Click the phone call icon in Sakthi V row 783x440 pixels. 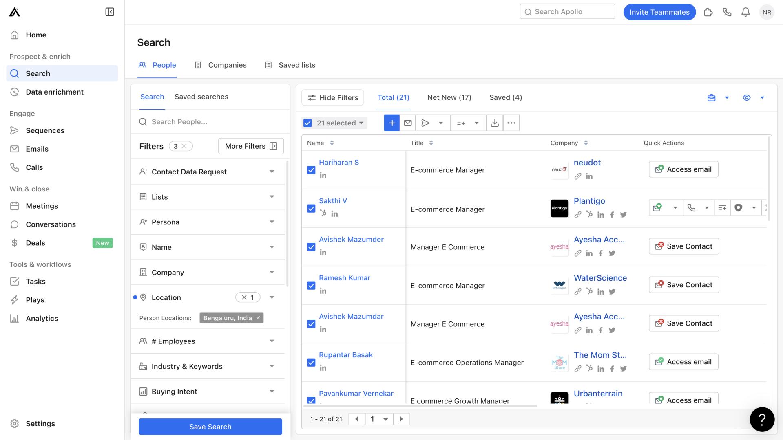[691, 208]
